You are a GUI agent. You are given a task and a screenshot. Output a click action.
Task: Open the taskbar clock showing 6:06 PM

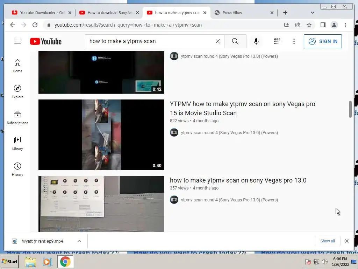click(x=340, y=261)
